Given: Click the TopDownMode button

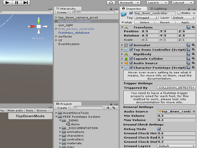Looking at the screenshot, I should point(30,116).
